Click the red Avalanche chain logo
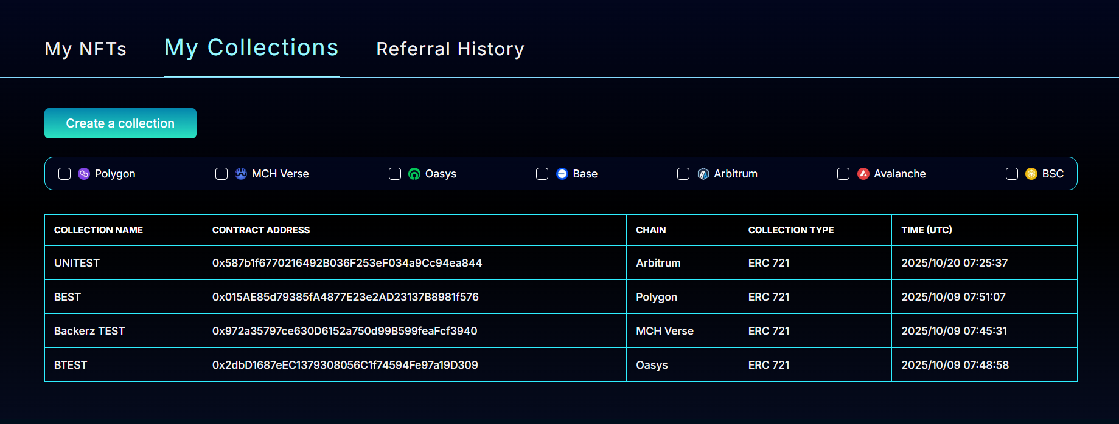Viewport: 1119px width, 424px height. [x=863, y=174]
